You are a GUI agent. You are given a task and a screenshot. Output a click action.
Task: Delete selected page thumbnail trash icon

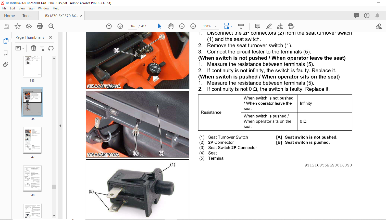(x=33, y=48)
